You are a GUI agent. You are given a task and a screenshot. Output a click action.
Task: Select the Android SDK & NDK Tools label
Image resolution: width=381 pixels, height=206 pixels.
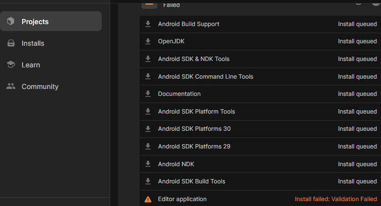[194, 59]
